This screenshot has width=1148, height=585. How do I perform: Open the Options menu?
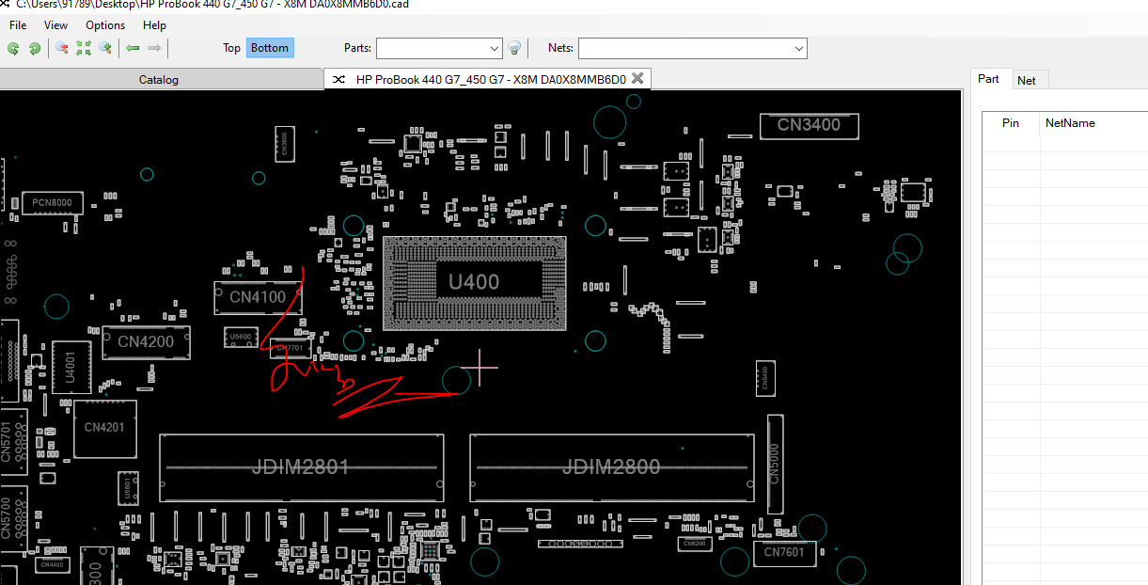point(105,25)
